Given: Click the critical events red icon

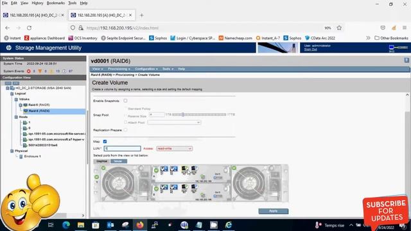Looking at the screenshot, I should (x=28, y=71).
